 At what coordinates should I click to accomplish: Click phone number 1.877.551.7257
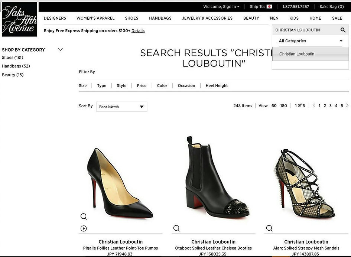(296, 7)
